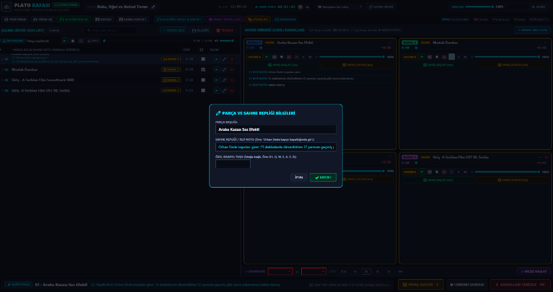553x292 pixels.
Task: Click the preview player green play icon
Action: click(x=65, y=41)
